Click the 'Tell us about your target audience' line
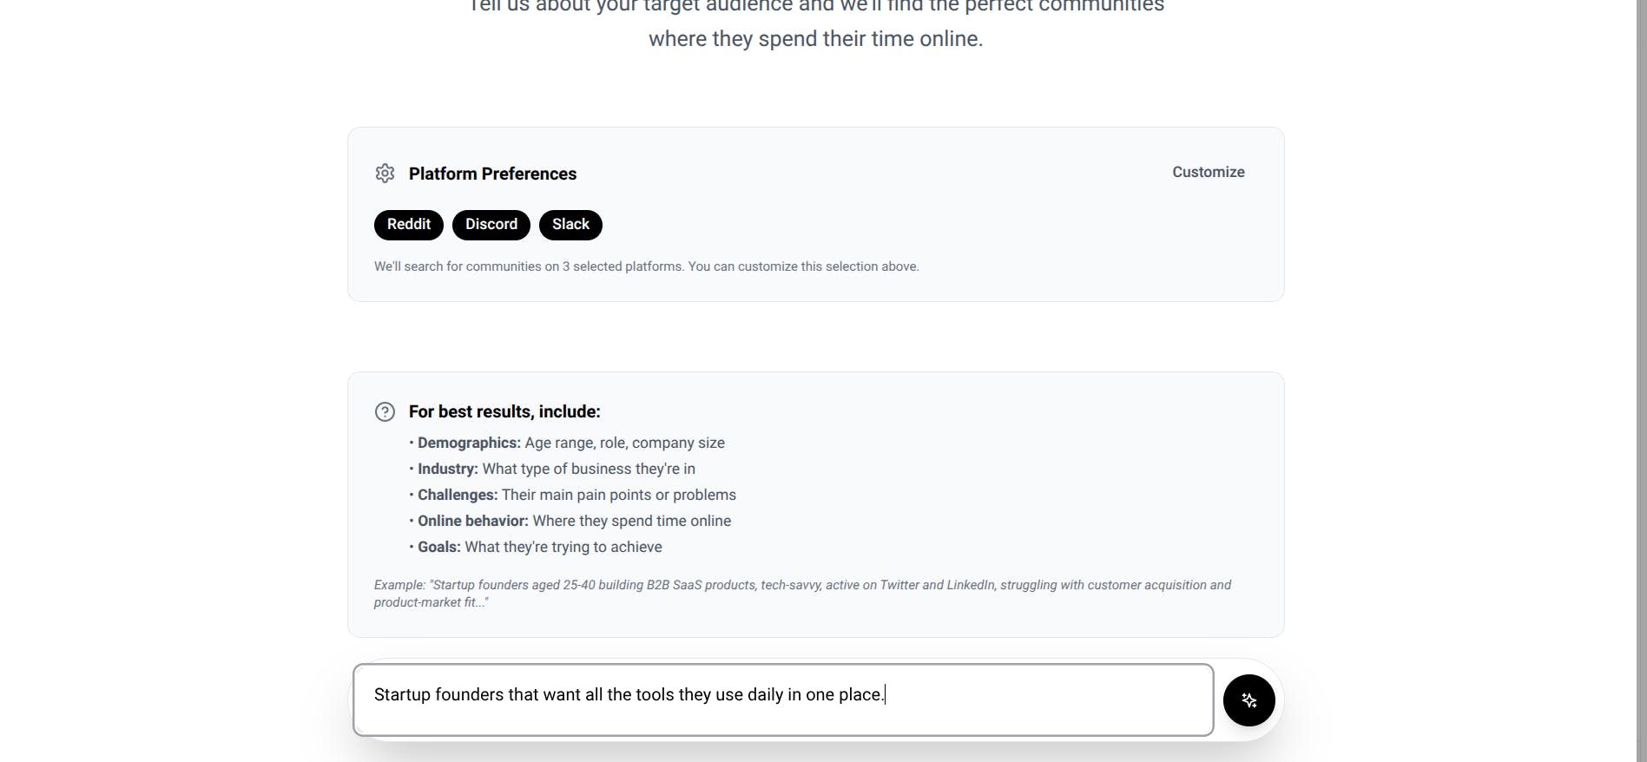The width and height of the screenshot is (1647, 762). pyautogui.click(x=816, y=7)
